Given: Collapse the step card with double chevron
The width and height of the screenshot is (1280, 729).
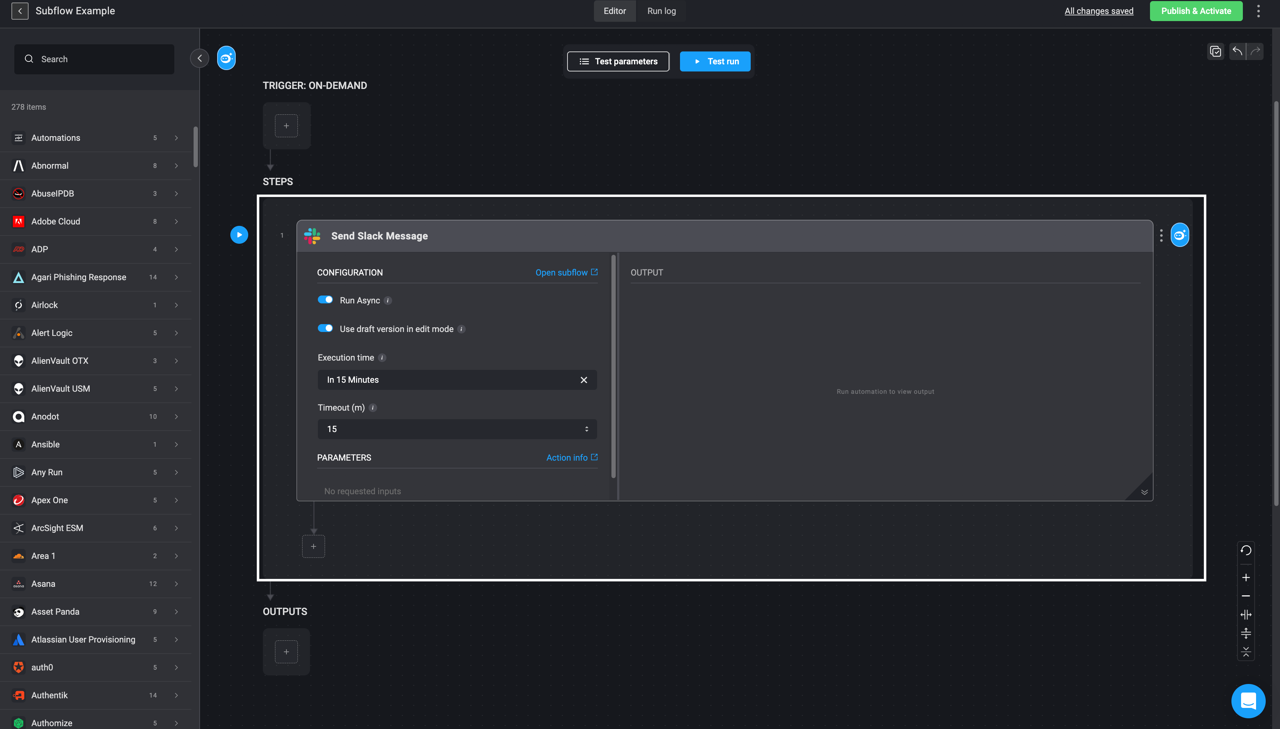Looking at the screenshot, I should click(1144, 492).
